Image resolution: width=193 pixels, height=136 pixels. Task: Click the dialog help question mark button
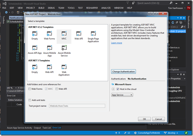[x=156, y=14]
